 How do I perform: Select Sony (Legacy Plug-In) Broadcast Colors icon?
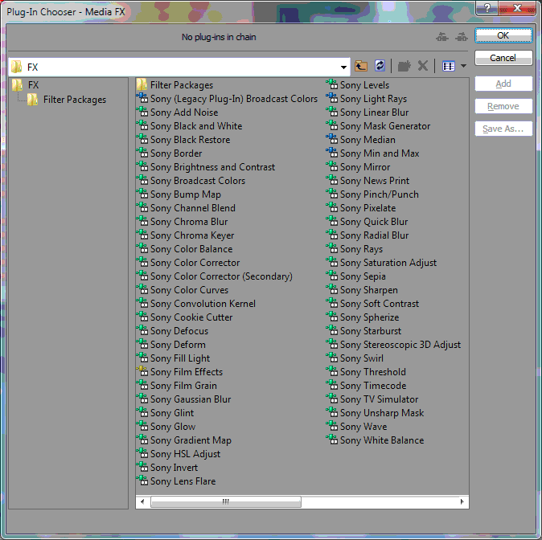point(142,99)
